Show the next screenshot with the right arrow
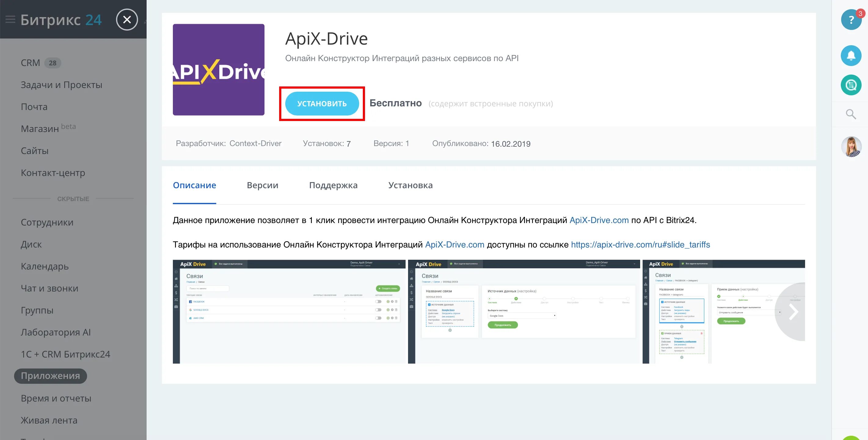The width and height of the screenshot is (868, 440). coord(793,312)
